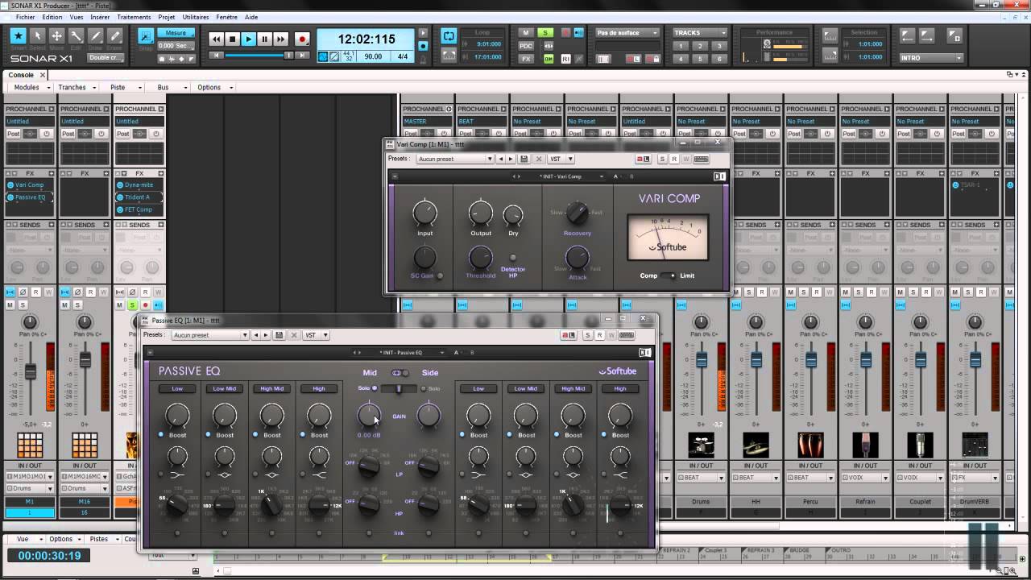Go to previous Passive EQ preset
The image size is (1031, 580).
255,335
